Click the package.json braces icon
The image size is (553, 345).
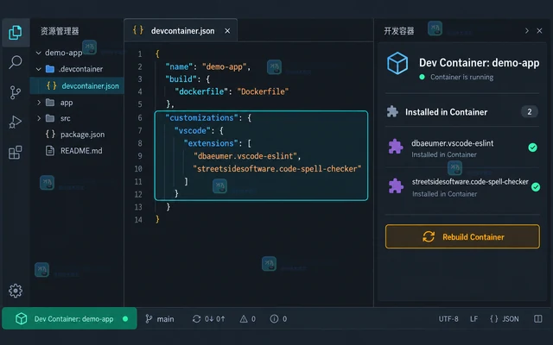pos(50,135)
